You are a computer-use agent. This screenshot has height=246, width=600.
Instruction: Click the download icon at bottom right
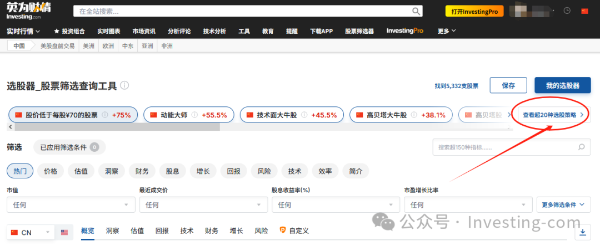coord(583,232)
